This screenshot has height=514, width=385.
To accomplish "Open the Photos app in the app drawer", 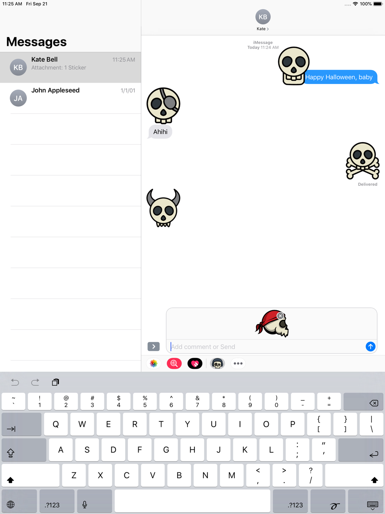I will (x=154, y=363).
